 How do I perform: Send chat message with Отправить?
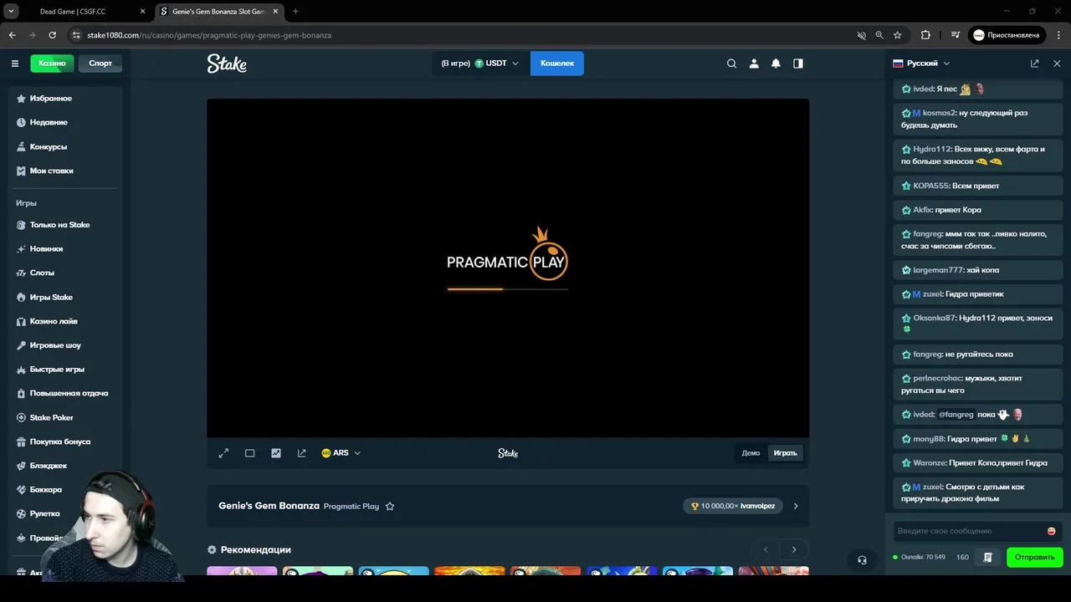(1035, 557)
